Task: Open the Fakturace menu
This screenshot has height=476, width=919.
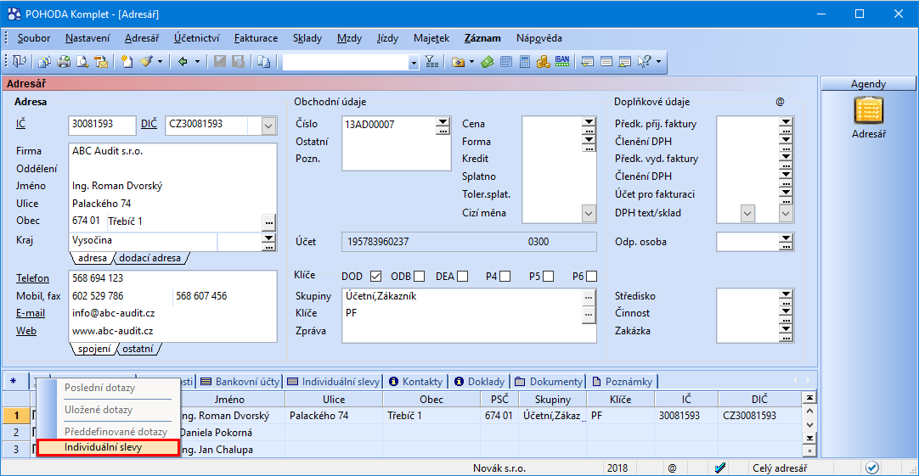Action: pos(256,38)
